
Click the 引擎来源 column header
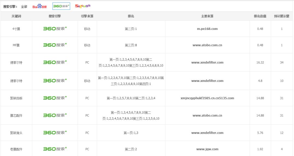pyautogui.click(x=87, y=16)
